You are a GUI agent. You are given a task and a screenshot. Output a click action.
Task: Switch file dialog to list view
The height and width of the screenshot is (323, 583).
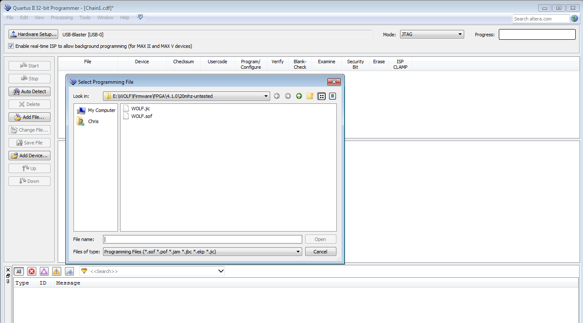(322, 96)
